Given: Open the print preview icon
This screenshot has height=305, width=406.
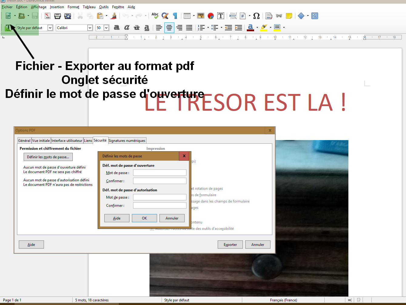Looking at the screenshot, I should pyautogui.click(x=68, y=16).
